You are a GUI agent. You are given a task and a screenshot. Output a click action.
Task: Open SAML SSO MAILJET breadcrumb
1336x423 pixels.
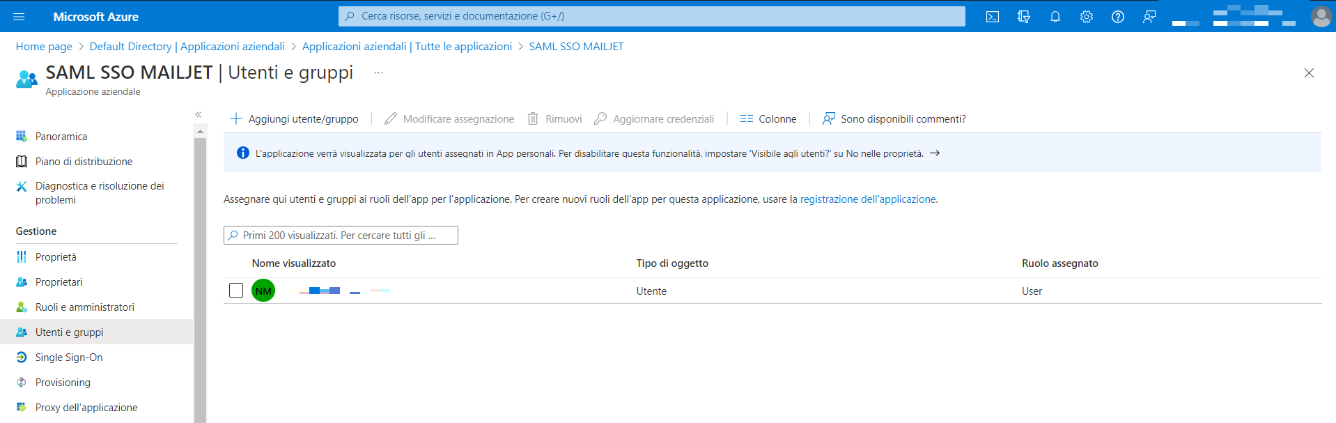coord(577,47)
